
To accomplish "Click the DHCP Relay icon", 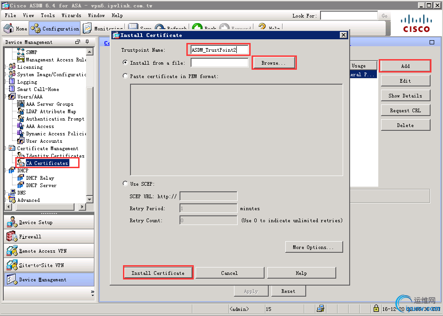I will [x=21, y=178].
